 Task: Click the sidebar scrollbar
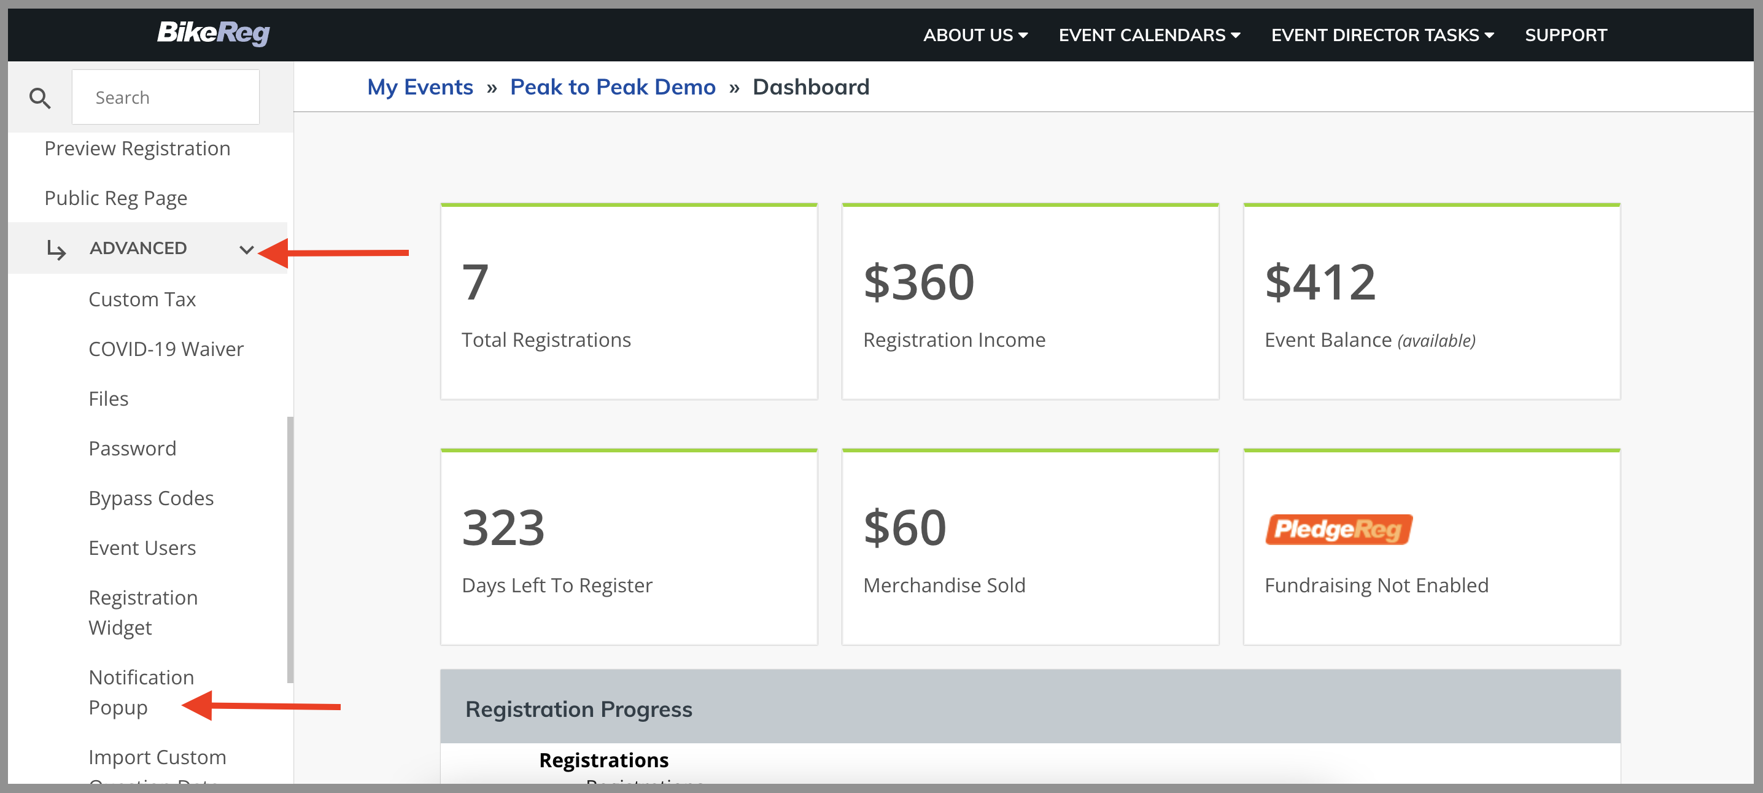[x=290, y=549]
